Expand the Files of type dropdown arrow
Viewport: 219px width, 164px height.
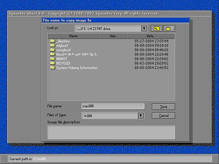pos(141,116)
